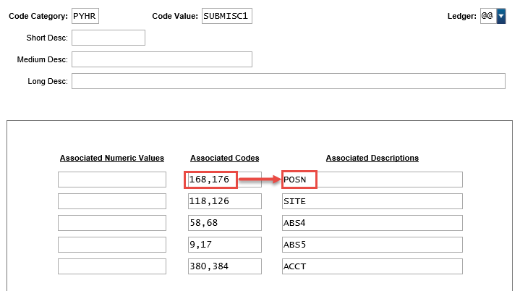Click the Associated Codes field showing 118,126
The width and height of the screenshot is (520, 291).
click(x=224, y=201)
